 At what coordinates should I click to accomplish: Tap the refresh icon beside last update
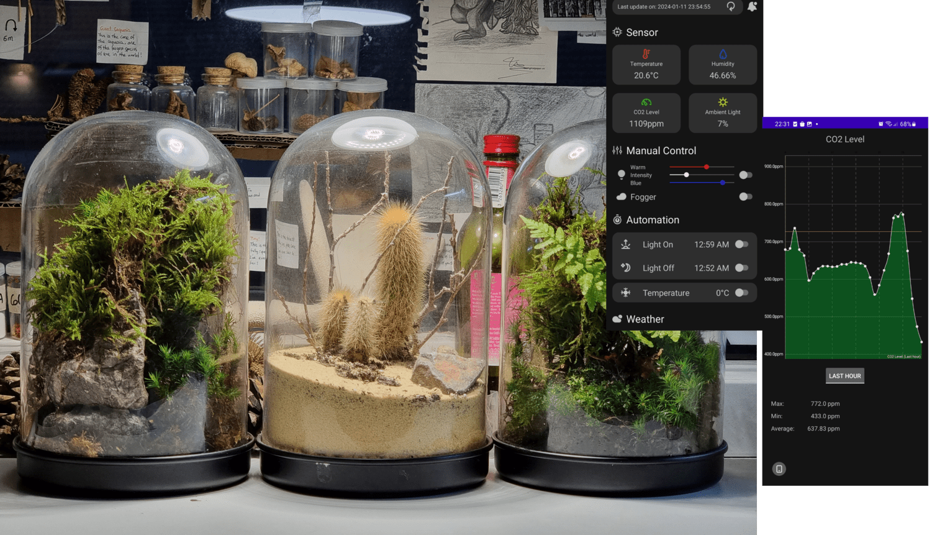pos(731,7)
